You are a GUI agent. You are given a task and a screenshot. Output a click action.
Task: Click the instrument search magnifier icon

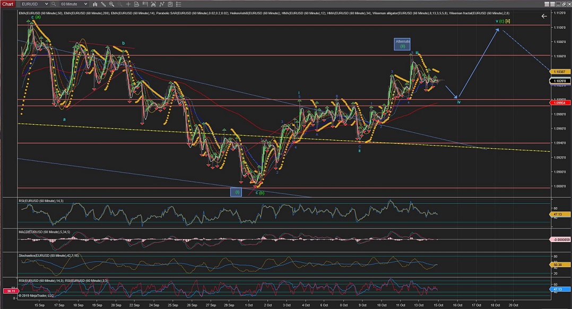coord(54,4)
